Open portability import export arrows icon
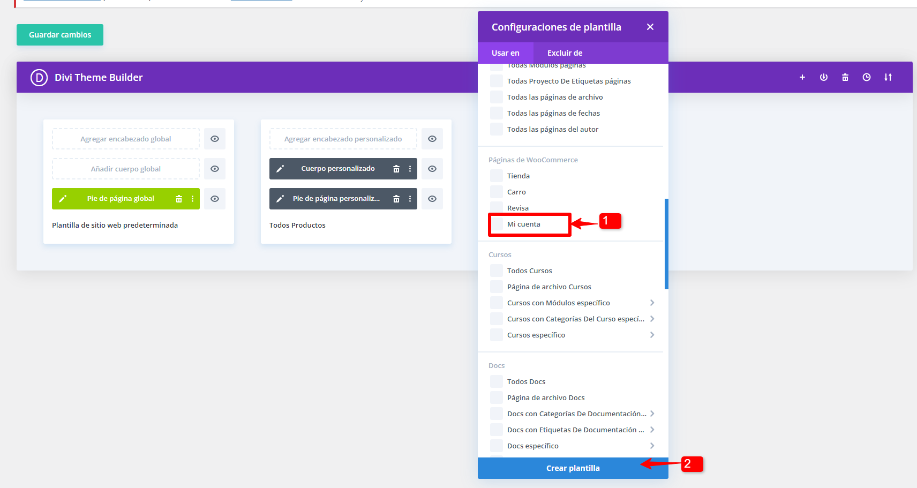Image resolution: width=917 pixels, height=488 pixels. pyautogui.click(x=888, y=77)
